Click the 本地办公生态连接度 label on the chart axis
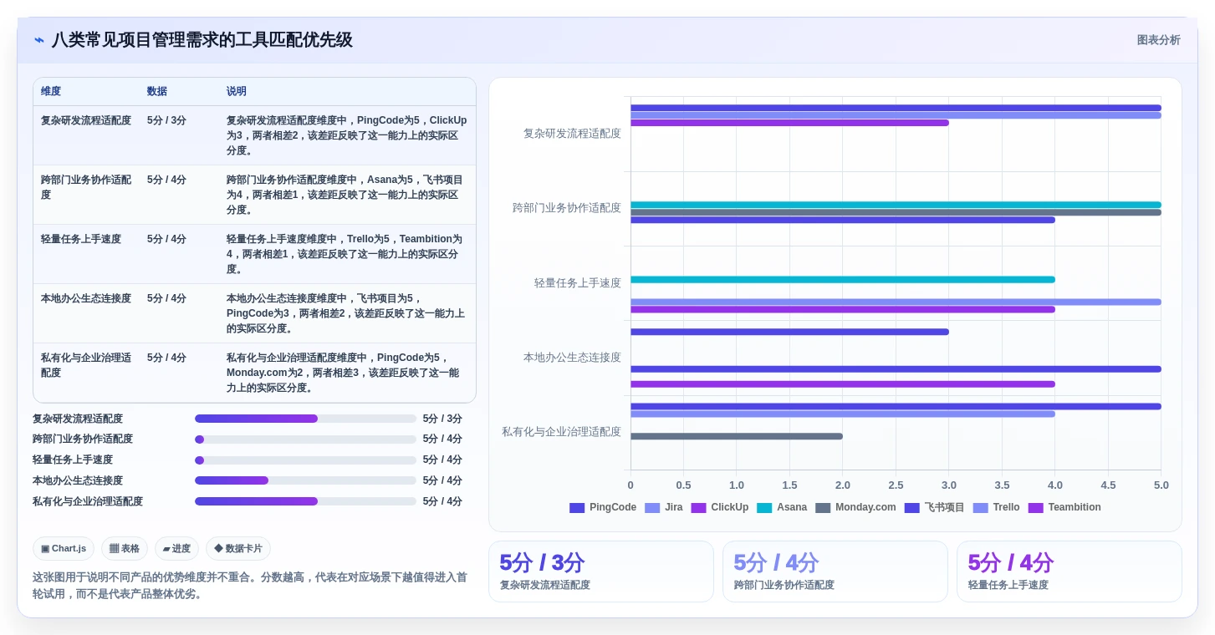Viewport: 1215px width, 635px height. pos(572,358)
